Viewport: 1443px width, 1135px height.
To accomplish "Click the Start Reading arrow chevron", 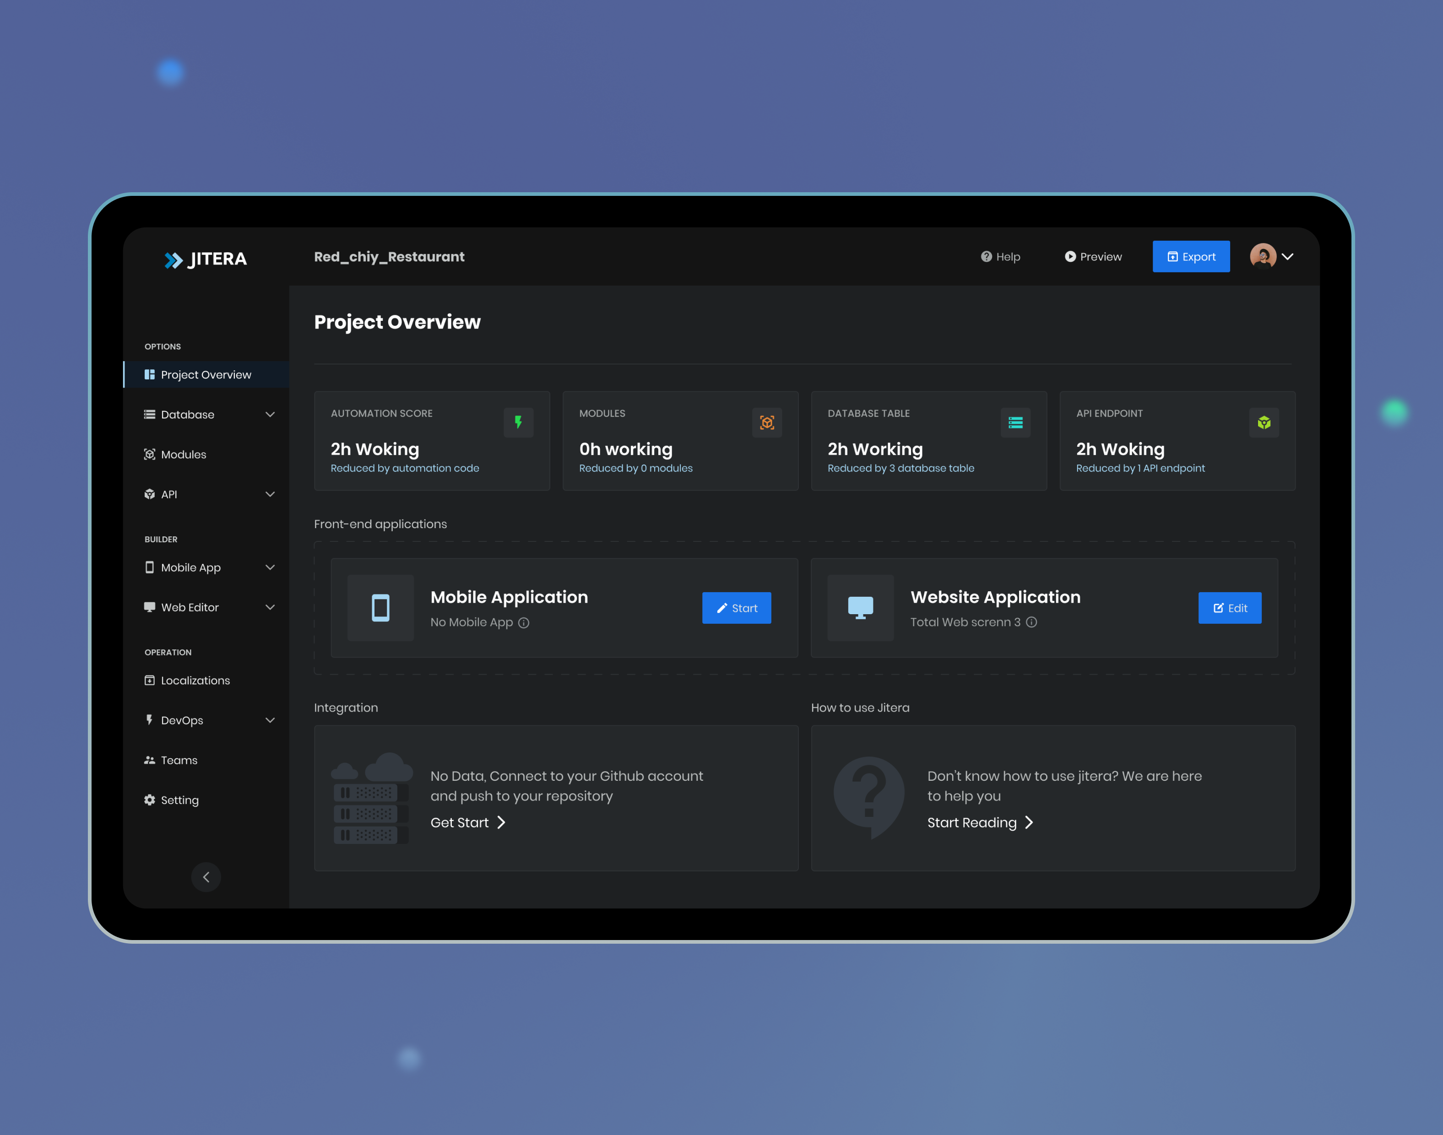I will (1029, 823).
